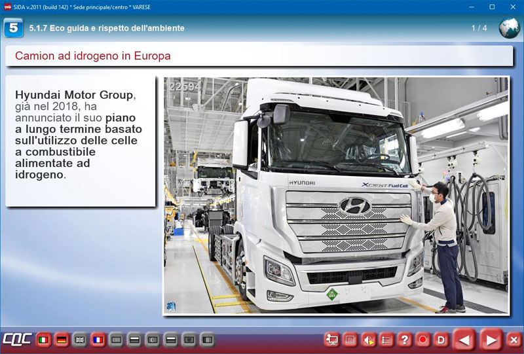The image size is (524, 354).
Task: Select the French flag language button
Action: click(98, 340)
